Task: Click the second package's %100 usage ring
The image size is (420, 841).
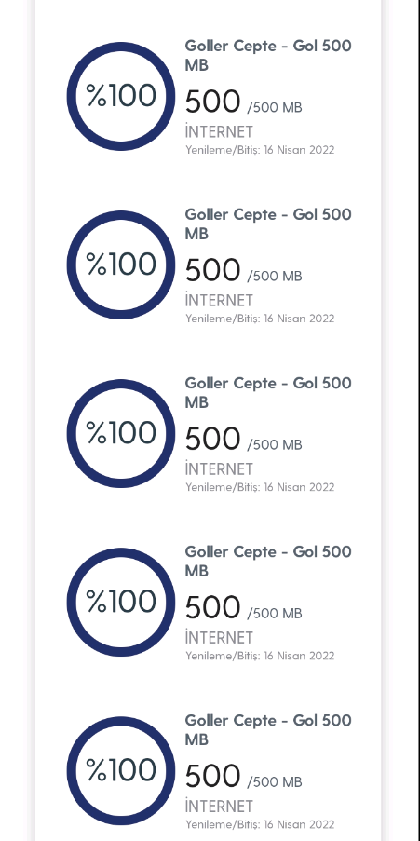Action: tap(121, 265)
